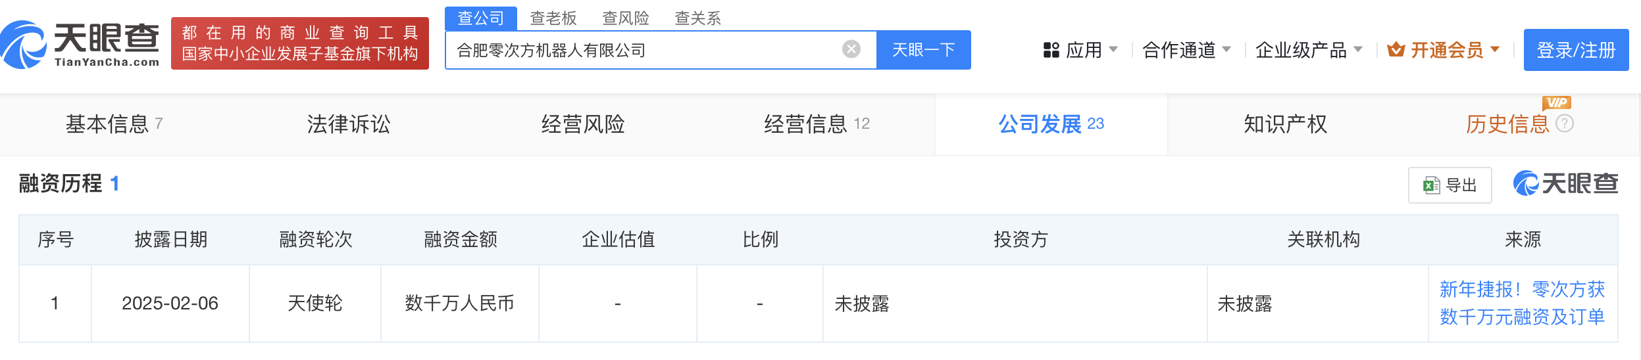1641x360 pixels.
Task: Select the 查风险 search tab
Action: pyautogui.click(x=625, y=18)
